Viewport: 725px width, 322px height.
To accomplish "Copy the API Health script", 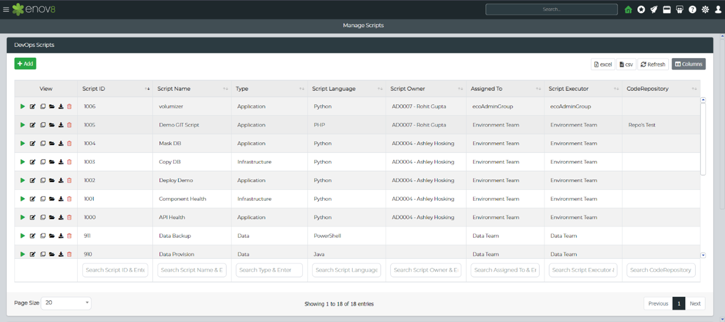I will 43,217.
